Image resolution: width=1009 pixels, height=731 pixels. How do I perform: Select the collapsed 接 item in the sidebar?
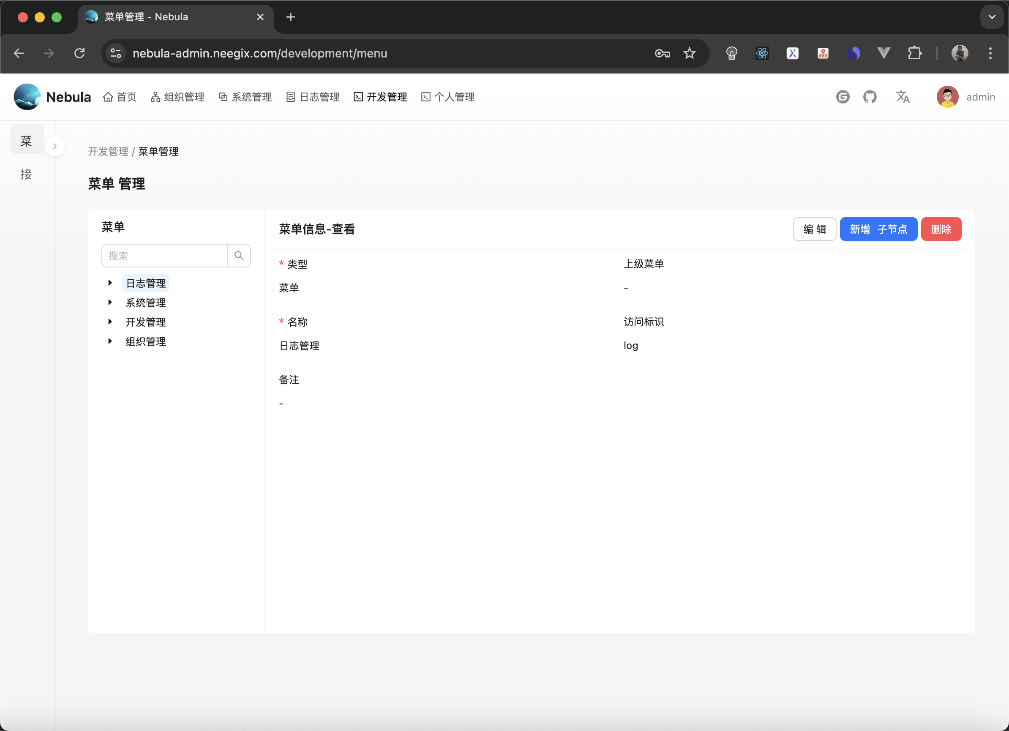26,174
